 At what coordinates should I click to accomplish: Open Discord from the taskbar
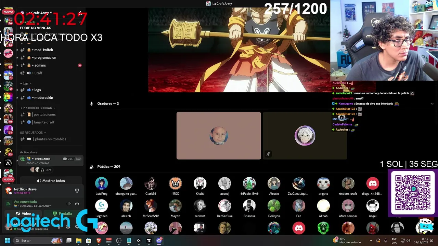pos(159,241)
